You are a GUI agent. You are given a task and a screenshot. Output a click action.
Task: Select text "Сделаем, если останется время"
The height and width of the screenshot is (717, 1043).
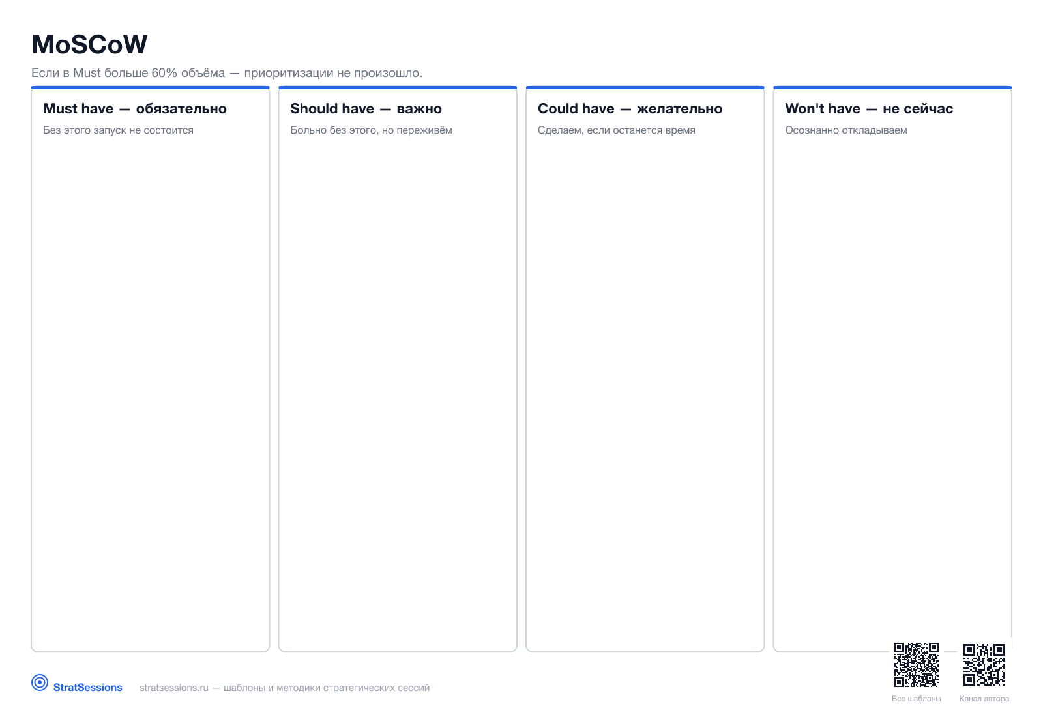click(x=616, y=130)
